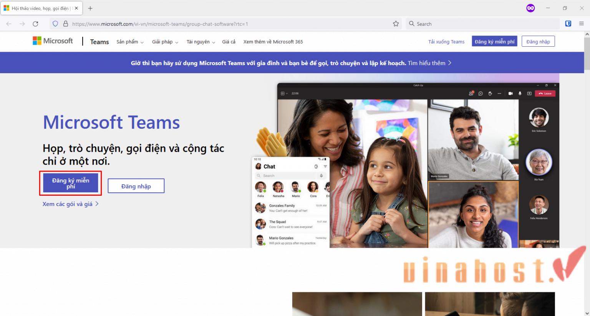The image size is (590, 316).
Task: Open Xem các gói và giá link
Action: (x=71, y=204)
